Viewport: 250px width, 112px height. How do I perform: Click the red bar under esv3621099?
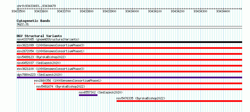pos(129,48)
